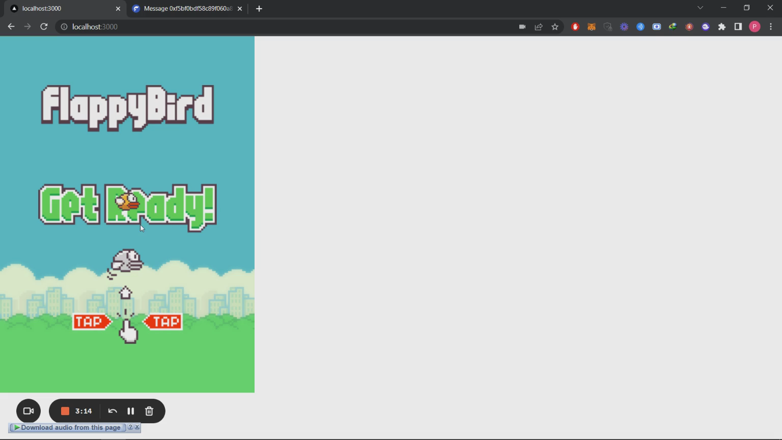The width and height of the screenshot is (782, 440).
Task: Open Chrome three-dot menu
Action: pos(771,26)
